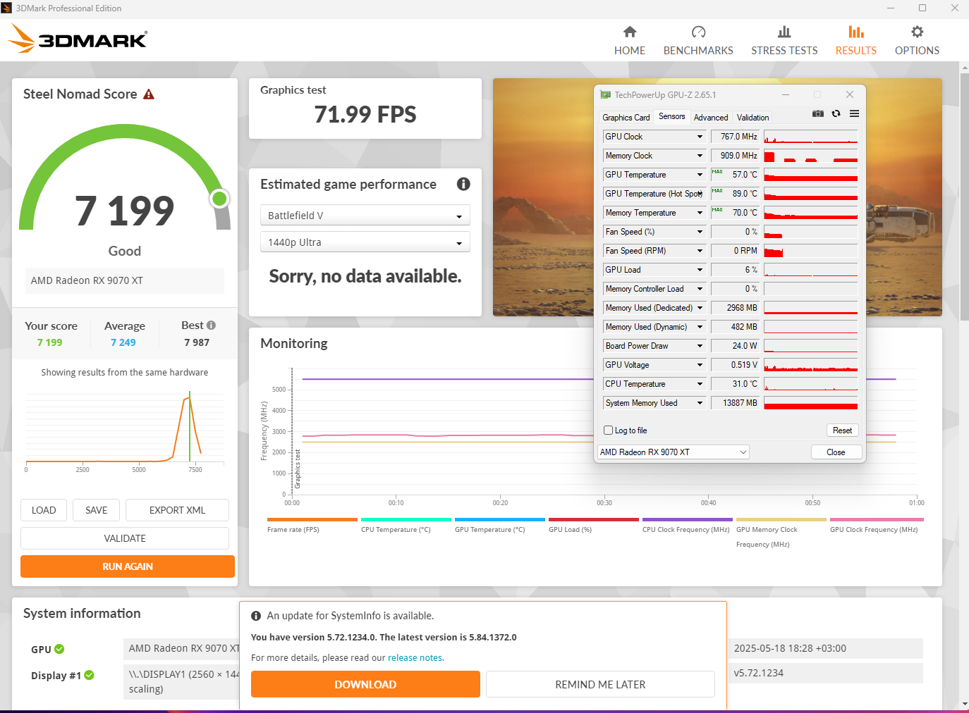
Task: Click the GPU-Z title bar app icon
Action: click(605, 94)
